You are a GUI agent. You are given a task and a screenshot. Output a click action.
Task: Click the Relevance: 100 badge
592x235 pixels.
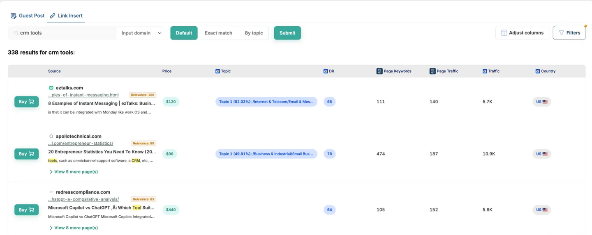pos(143,95)
